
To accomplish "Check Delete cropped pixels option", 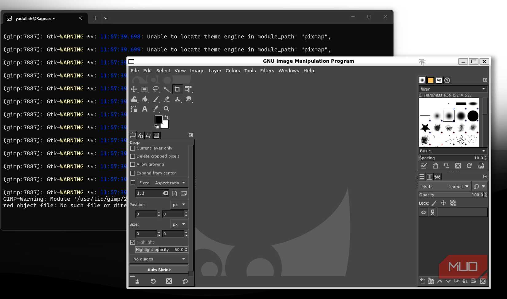I will pyautogui.click(x=133, y=156).
